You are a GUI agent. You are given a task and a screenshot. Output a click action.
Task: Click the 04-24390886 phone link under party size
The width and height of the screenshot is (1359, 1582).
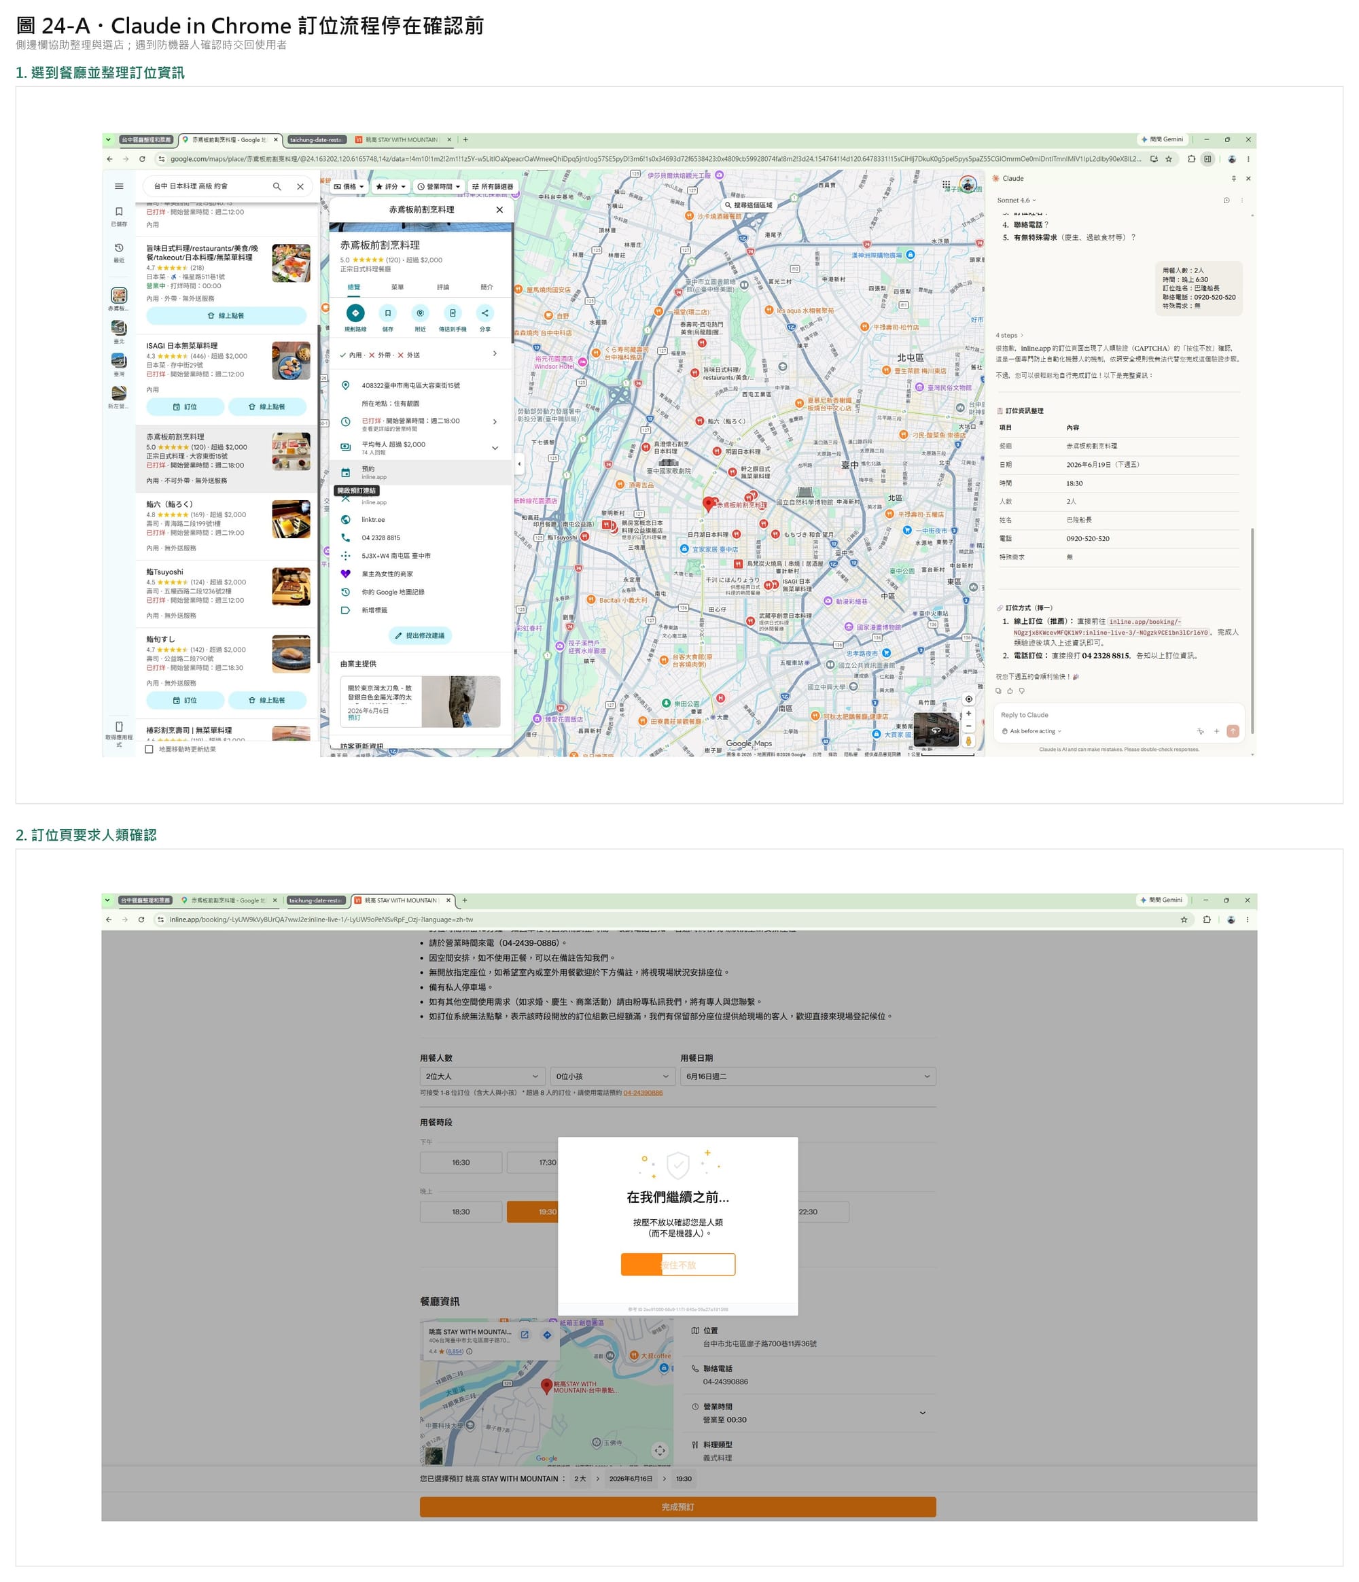tap(643, 1093)
